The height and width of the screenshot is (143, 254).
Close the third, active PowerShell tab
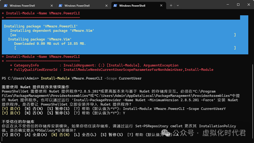[x=161, y=6]
